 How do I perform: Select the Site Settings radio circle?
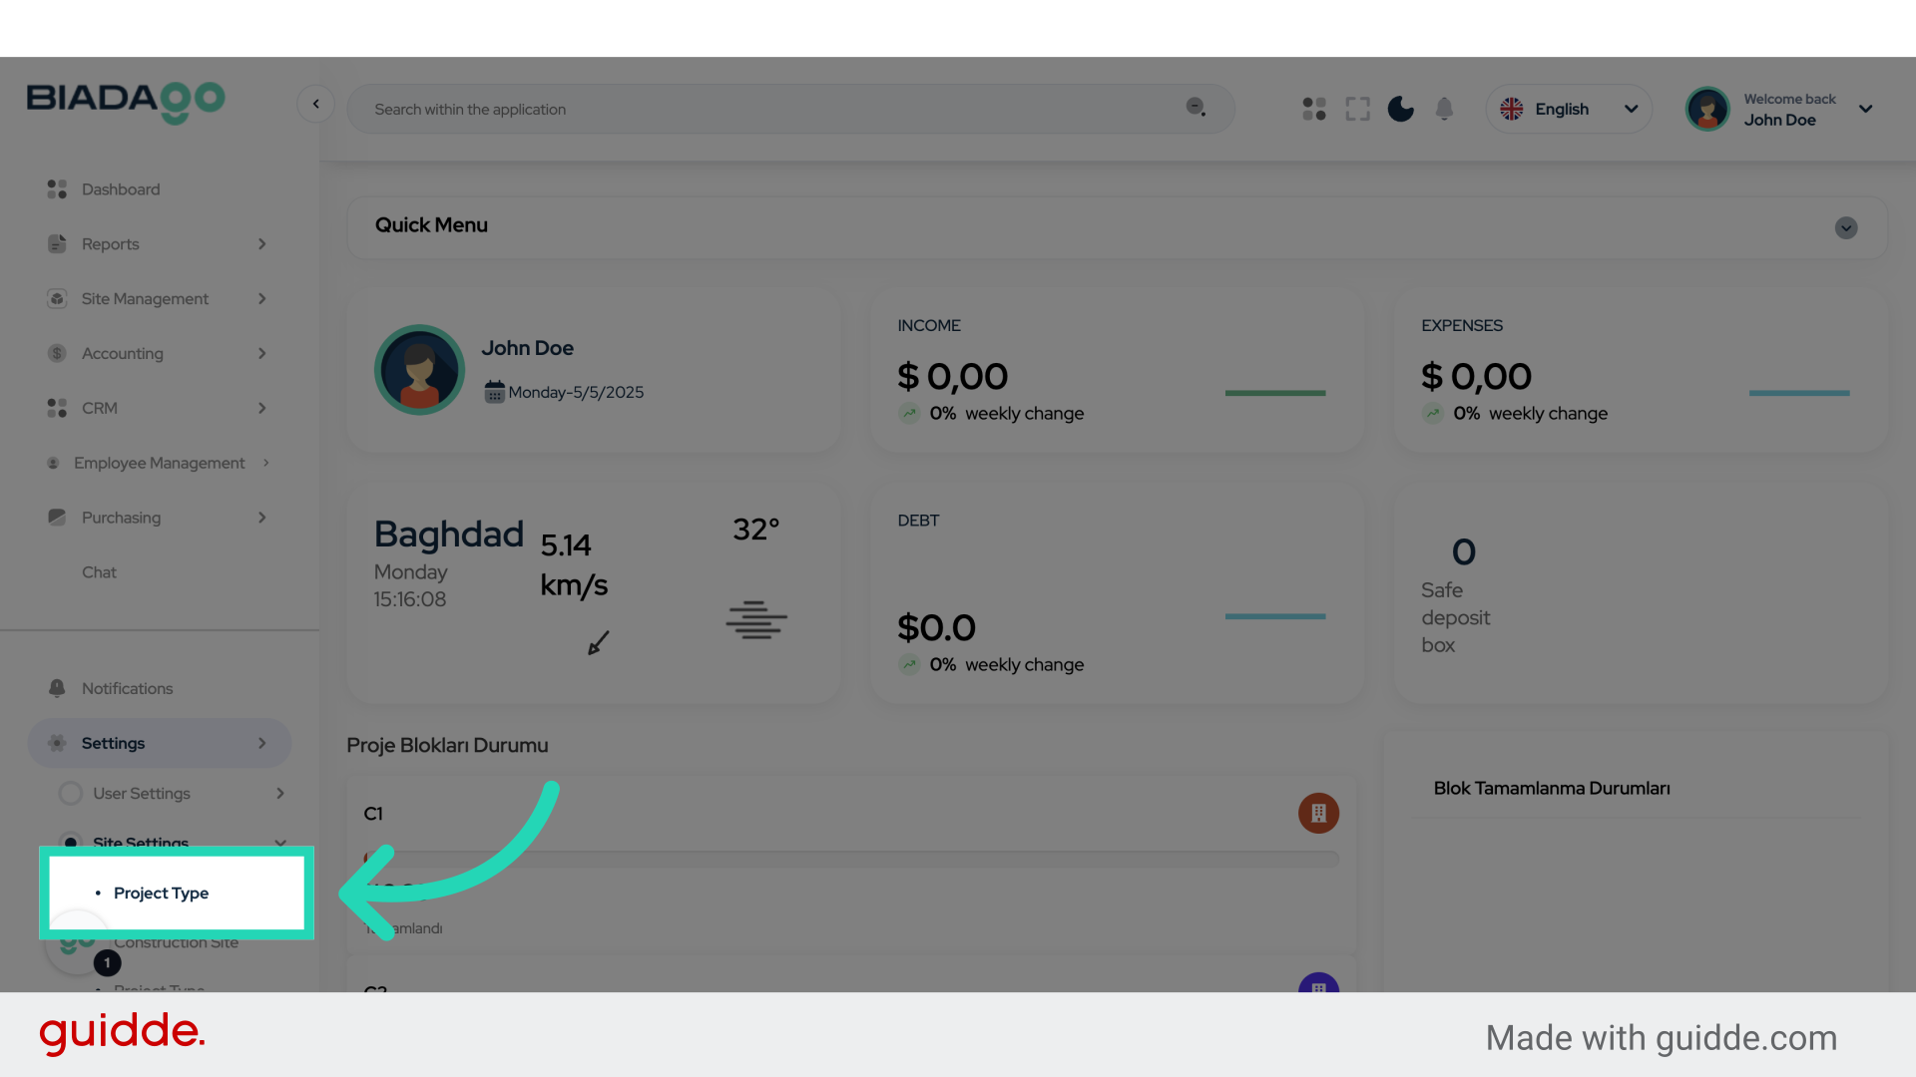pos(70,842)
